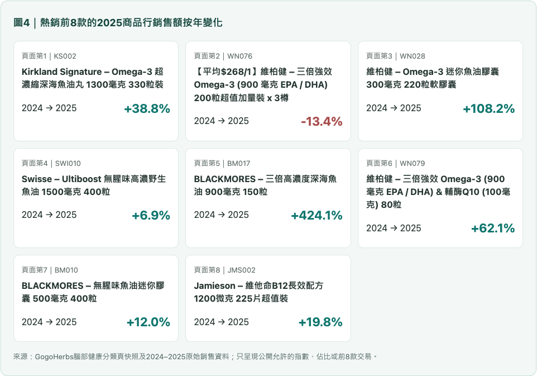Click BLACKMORES 三倍高濃度深海魚油 product name
This screenshot has height=376, width=537.
pos(265,185)
